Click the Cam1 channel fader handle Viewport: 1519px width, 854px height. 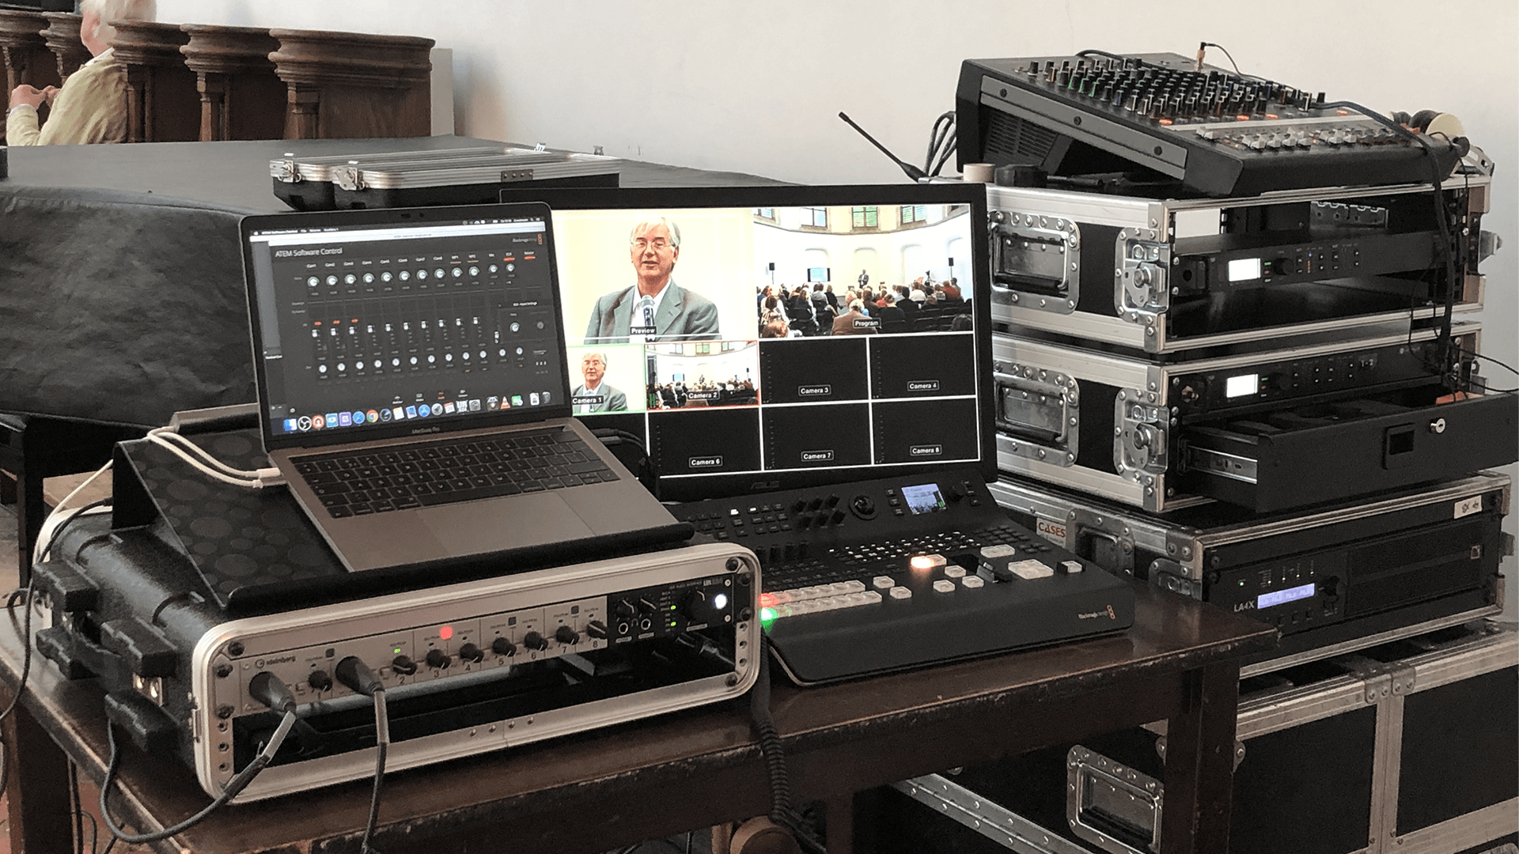315,333
